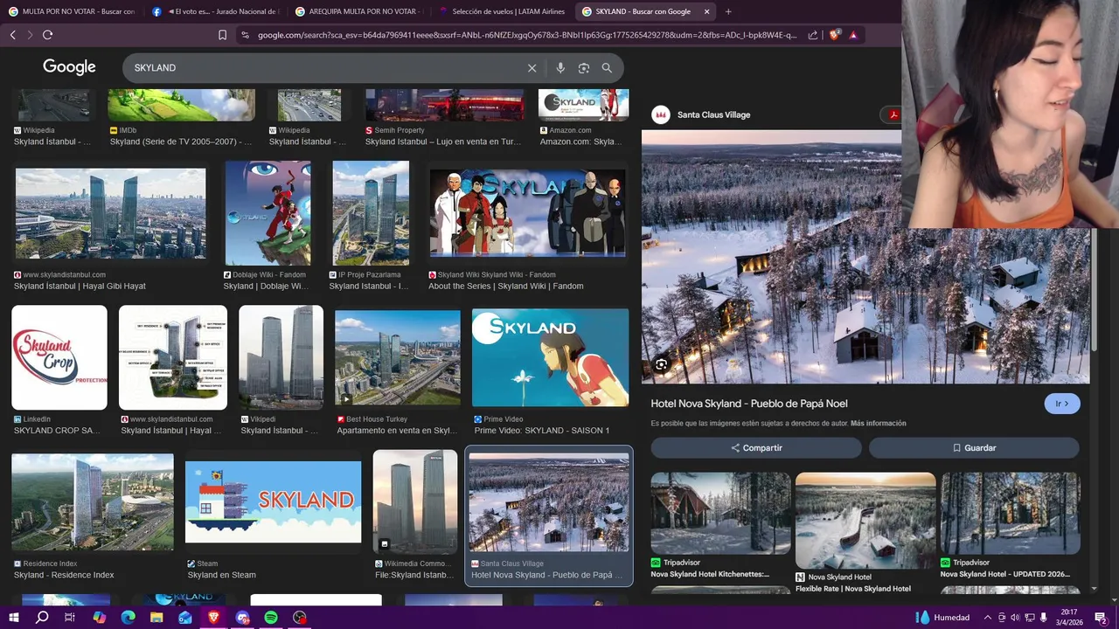Switch to AREQUIPA MULTA POR NO VOTAR tab
The width and height of the screenshot is (1119, 629).
coord(358,11)
